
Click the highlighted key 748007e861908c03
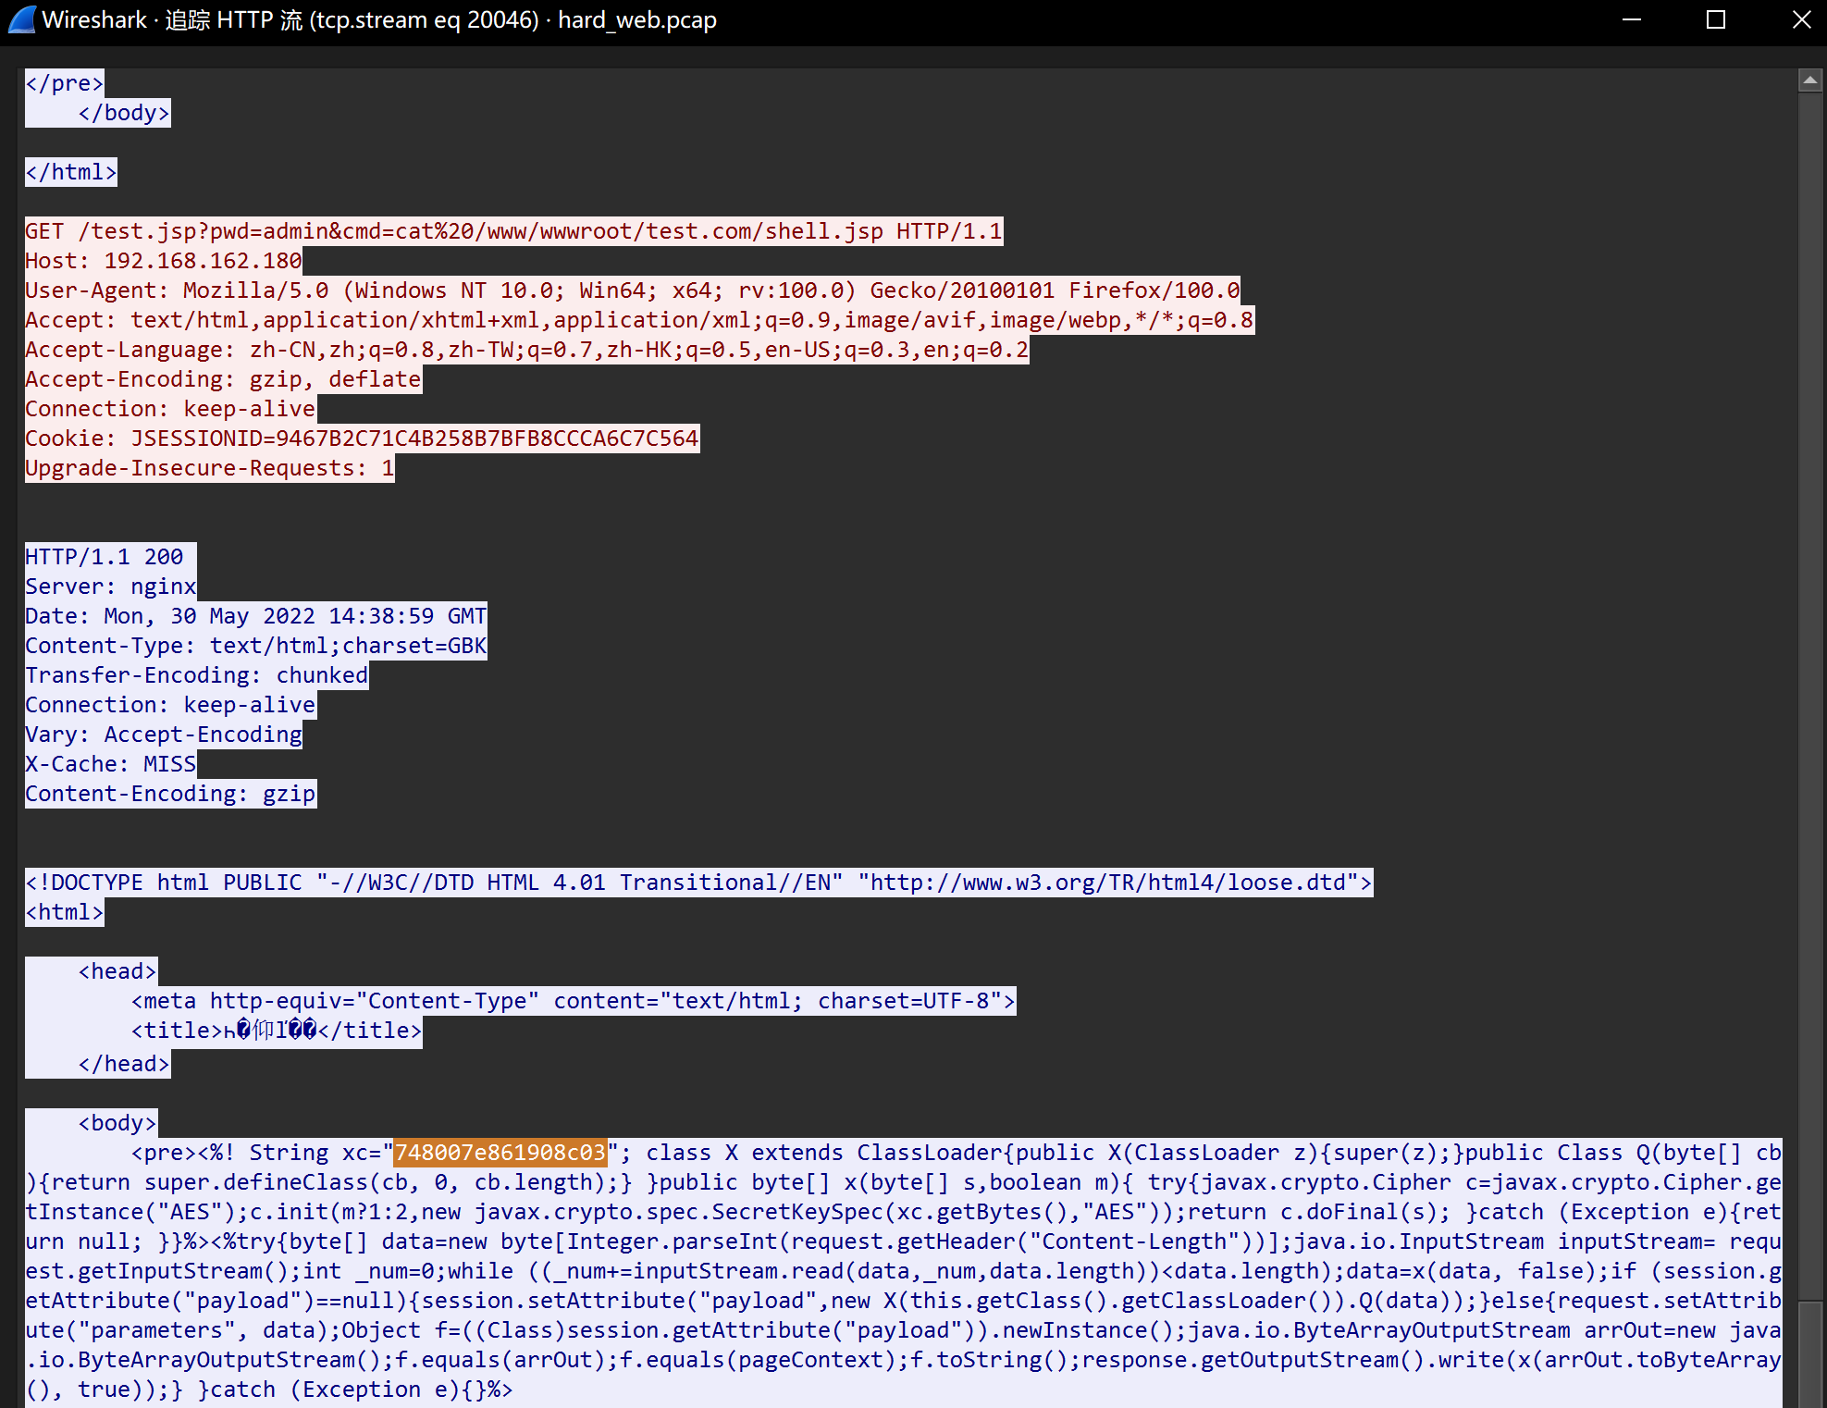pyautogui.click(x=500, y=1153)
